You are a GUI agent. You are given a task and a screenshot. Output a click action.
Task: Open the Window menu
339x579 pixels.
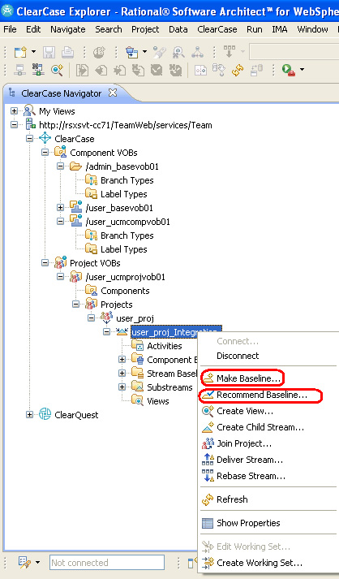(312, 29)
